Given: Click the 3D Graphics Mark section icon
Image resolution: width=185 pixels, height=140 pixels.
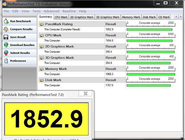Looking at the screenshot, I should [x=42, y=58].
